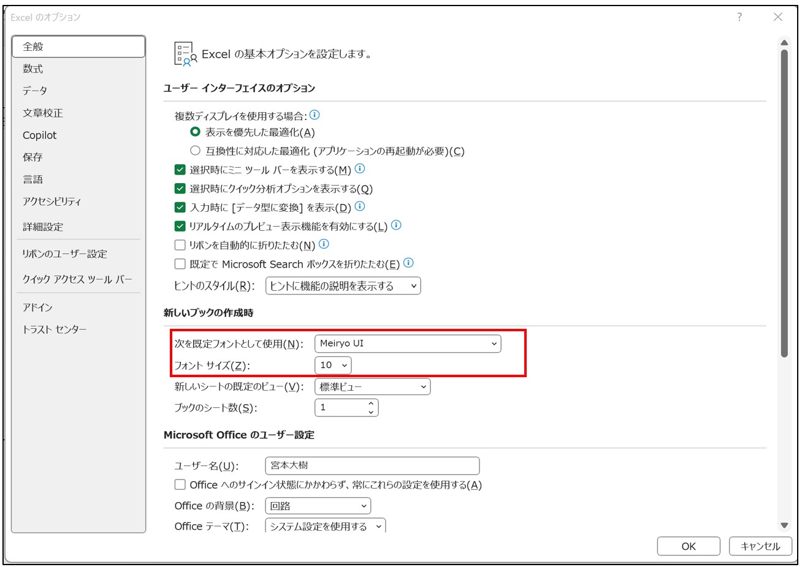Select the 全般 category
The image size is (802, 567).
[78, 47]
